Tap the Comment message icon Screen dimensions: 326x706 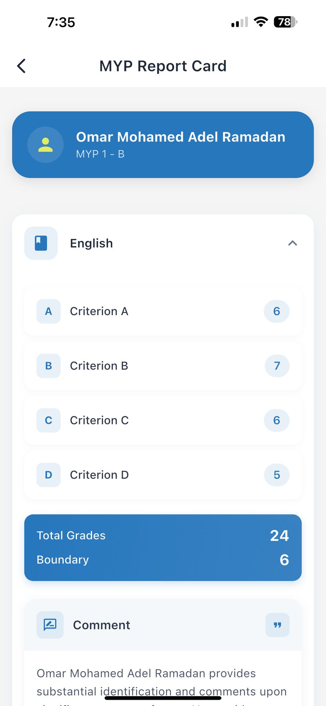pyautogui.click(x=50, y=625)
